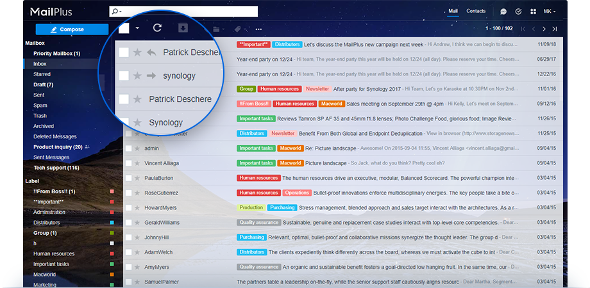Open the chat bubble icon

coord(503,12)
